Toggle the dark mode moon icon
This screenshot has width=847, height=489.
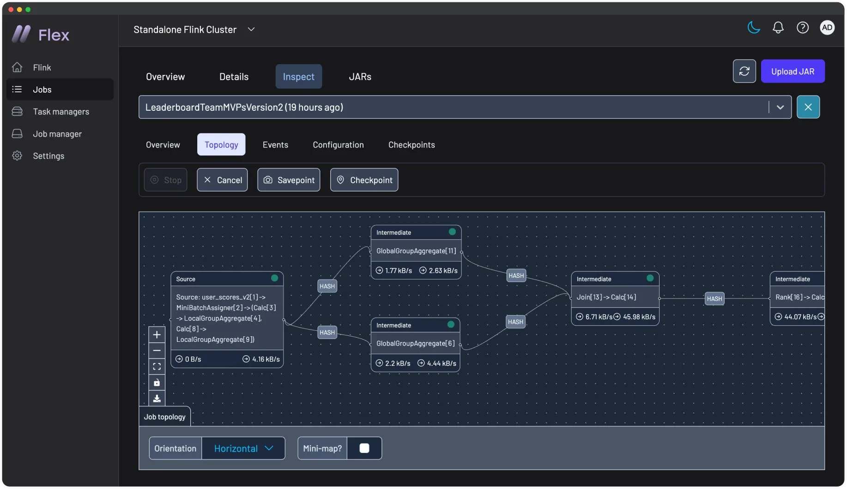pyautogui.click(x=754, y=28)
